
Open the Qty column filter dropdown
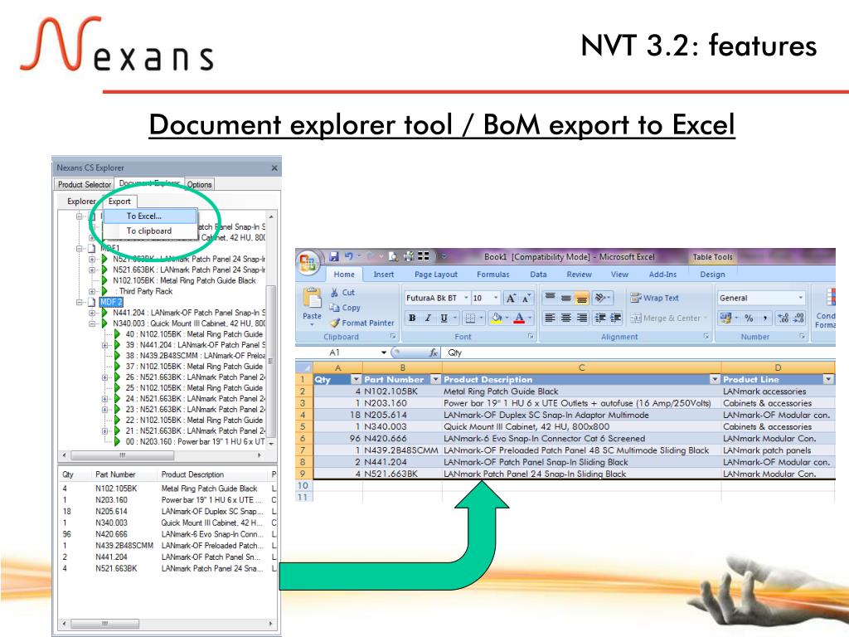coord(356,379)
